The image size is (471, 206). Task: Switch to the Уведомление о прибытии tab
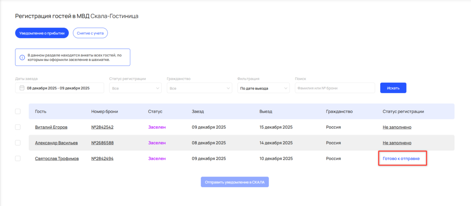tap(42, 33)
